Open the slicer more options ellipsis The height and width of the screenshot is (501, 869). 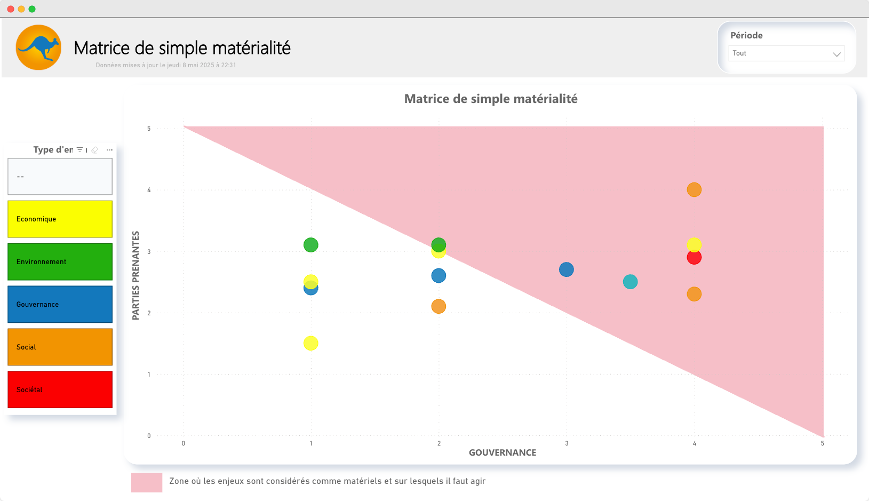(109, 150)
